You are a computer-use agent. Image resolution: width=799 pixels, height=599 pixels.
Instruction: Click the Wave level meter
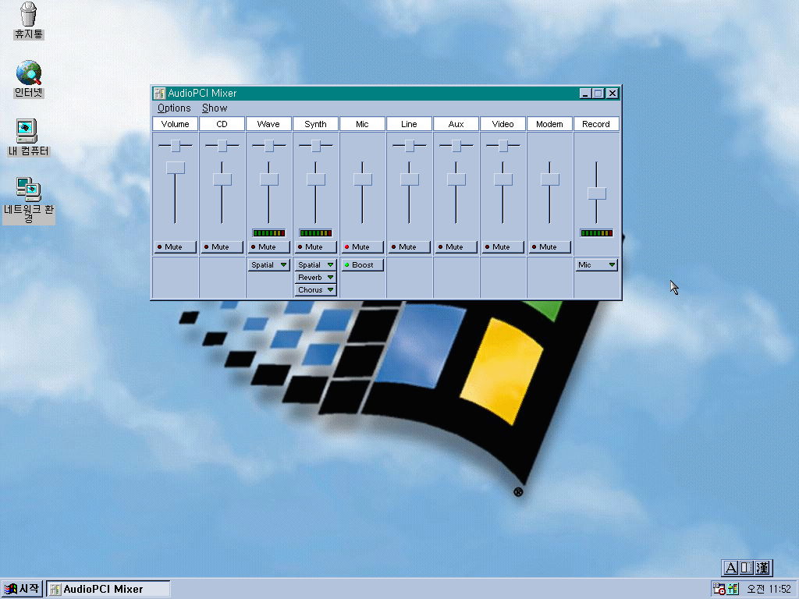(269, 233)
